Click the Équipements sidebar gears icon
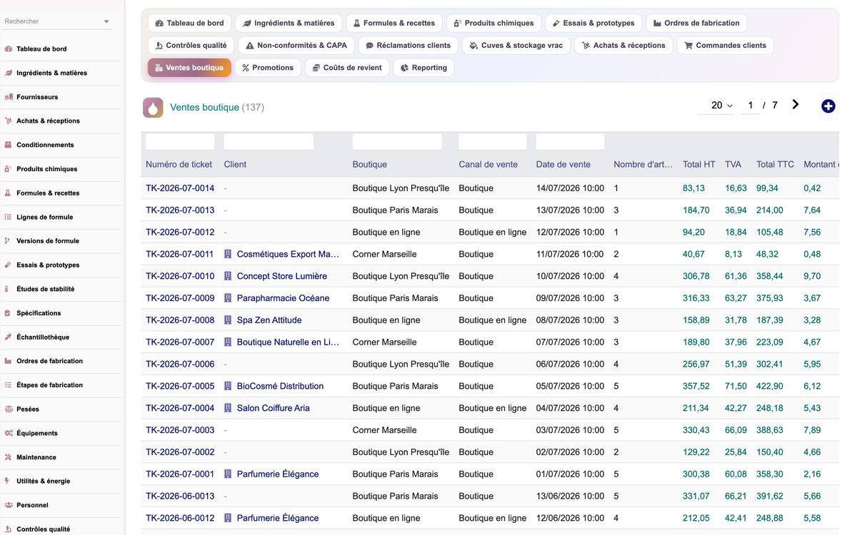This screenshot has width=857, height=535. [9, 433]
